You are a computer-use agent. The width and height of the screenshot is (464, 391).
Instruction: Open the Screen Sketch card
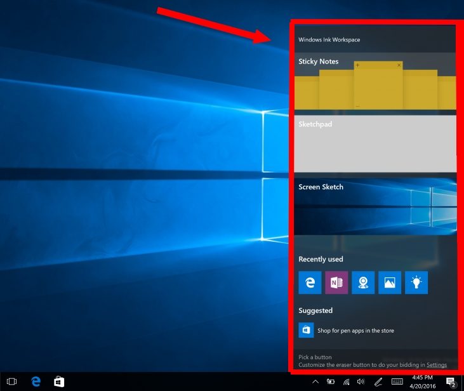(x=375, y=207)
